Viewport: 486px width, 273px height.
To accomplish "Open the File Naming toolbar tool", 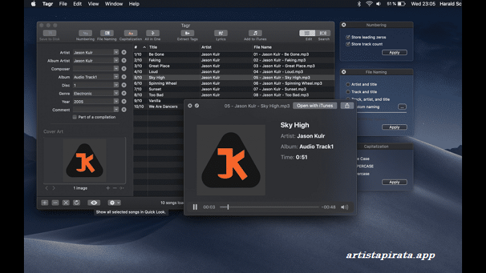I will (106, 32).
